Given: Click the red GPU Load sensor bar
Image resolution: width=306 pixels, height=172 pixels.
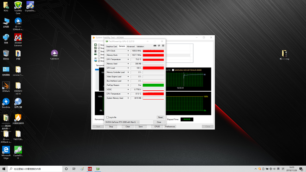Looking at the screenshot, I should tap(153, 68).
